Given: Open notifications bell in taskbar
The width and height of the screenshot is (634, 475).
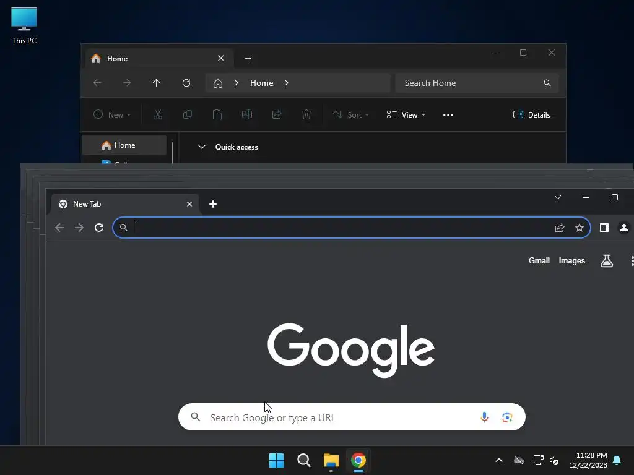Looking at the screenshot, I should click(617, 460).
